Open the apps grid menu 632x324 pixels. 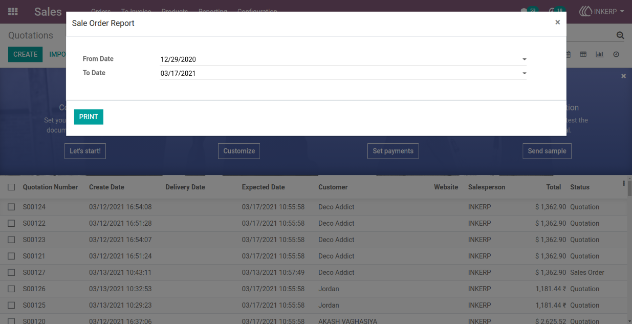point(13,11)
